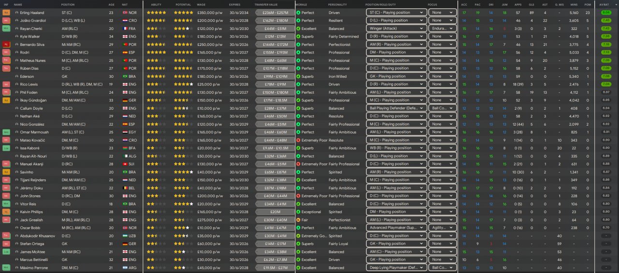Viewport: 619px width, 273px height.
Task: Click Ederson's Iron Willed personality
Action: tap(338, 76)
